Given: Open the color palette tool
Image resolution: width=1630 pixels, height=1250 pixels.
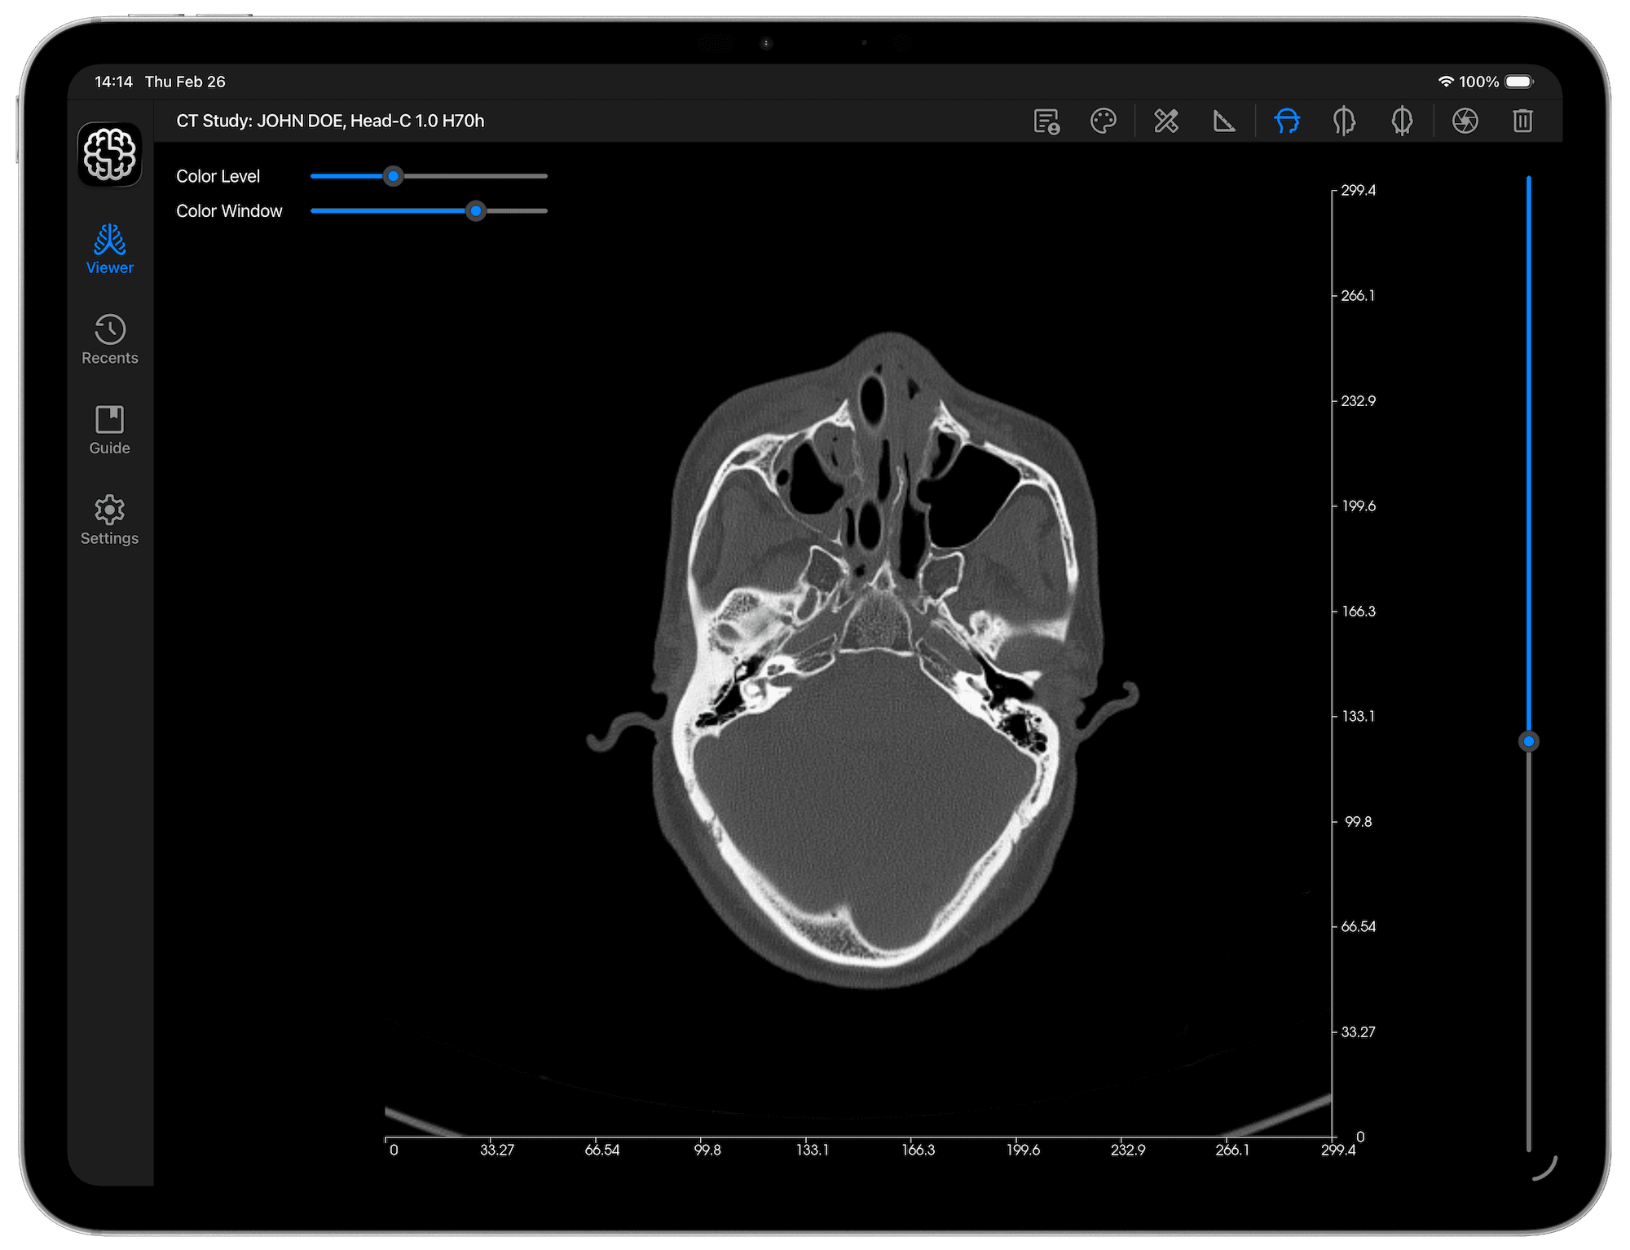Looking at the screenshot, I should pos(1106,121).
